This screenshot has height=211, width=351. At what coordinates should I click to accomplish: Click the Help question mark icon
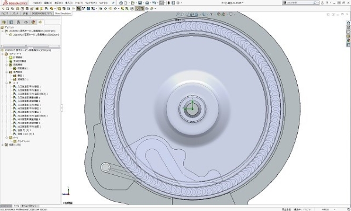327,3
